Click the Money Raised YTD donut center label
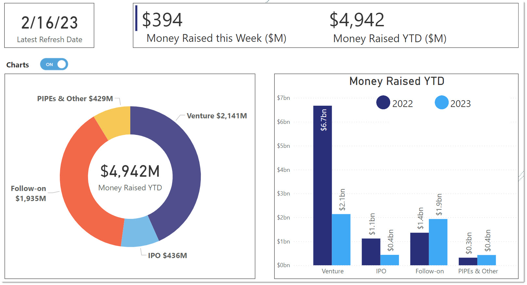Image resolution: width=527 pixels, height=285 pixels. click(130, 188)
